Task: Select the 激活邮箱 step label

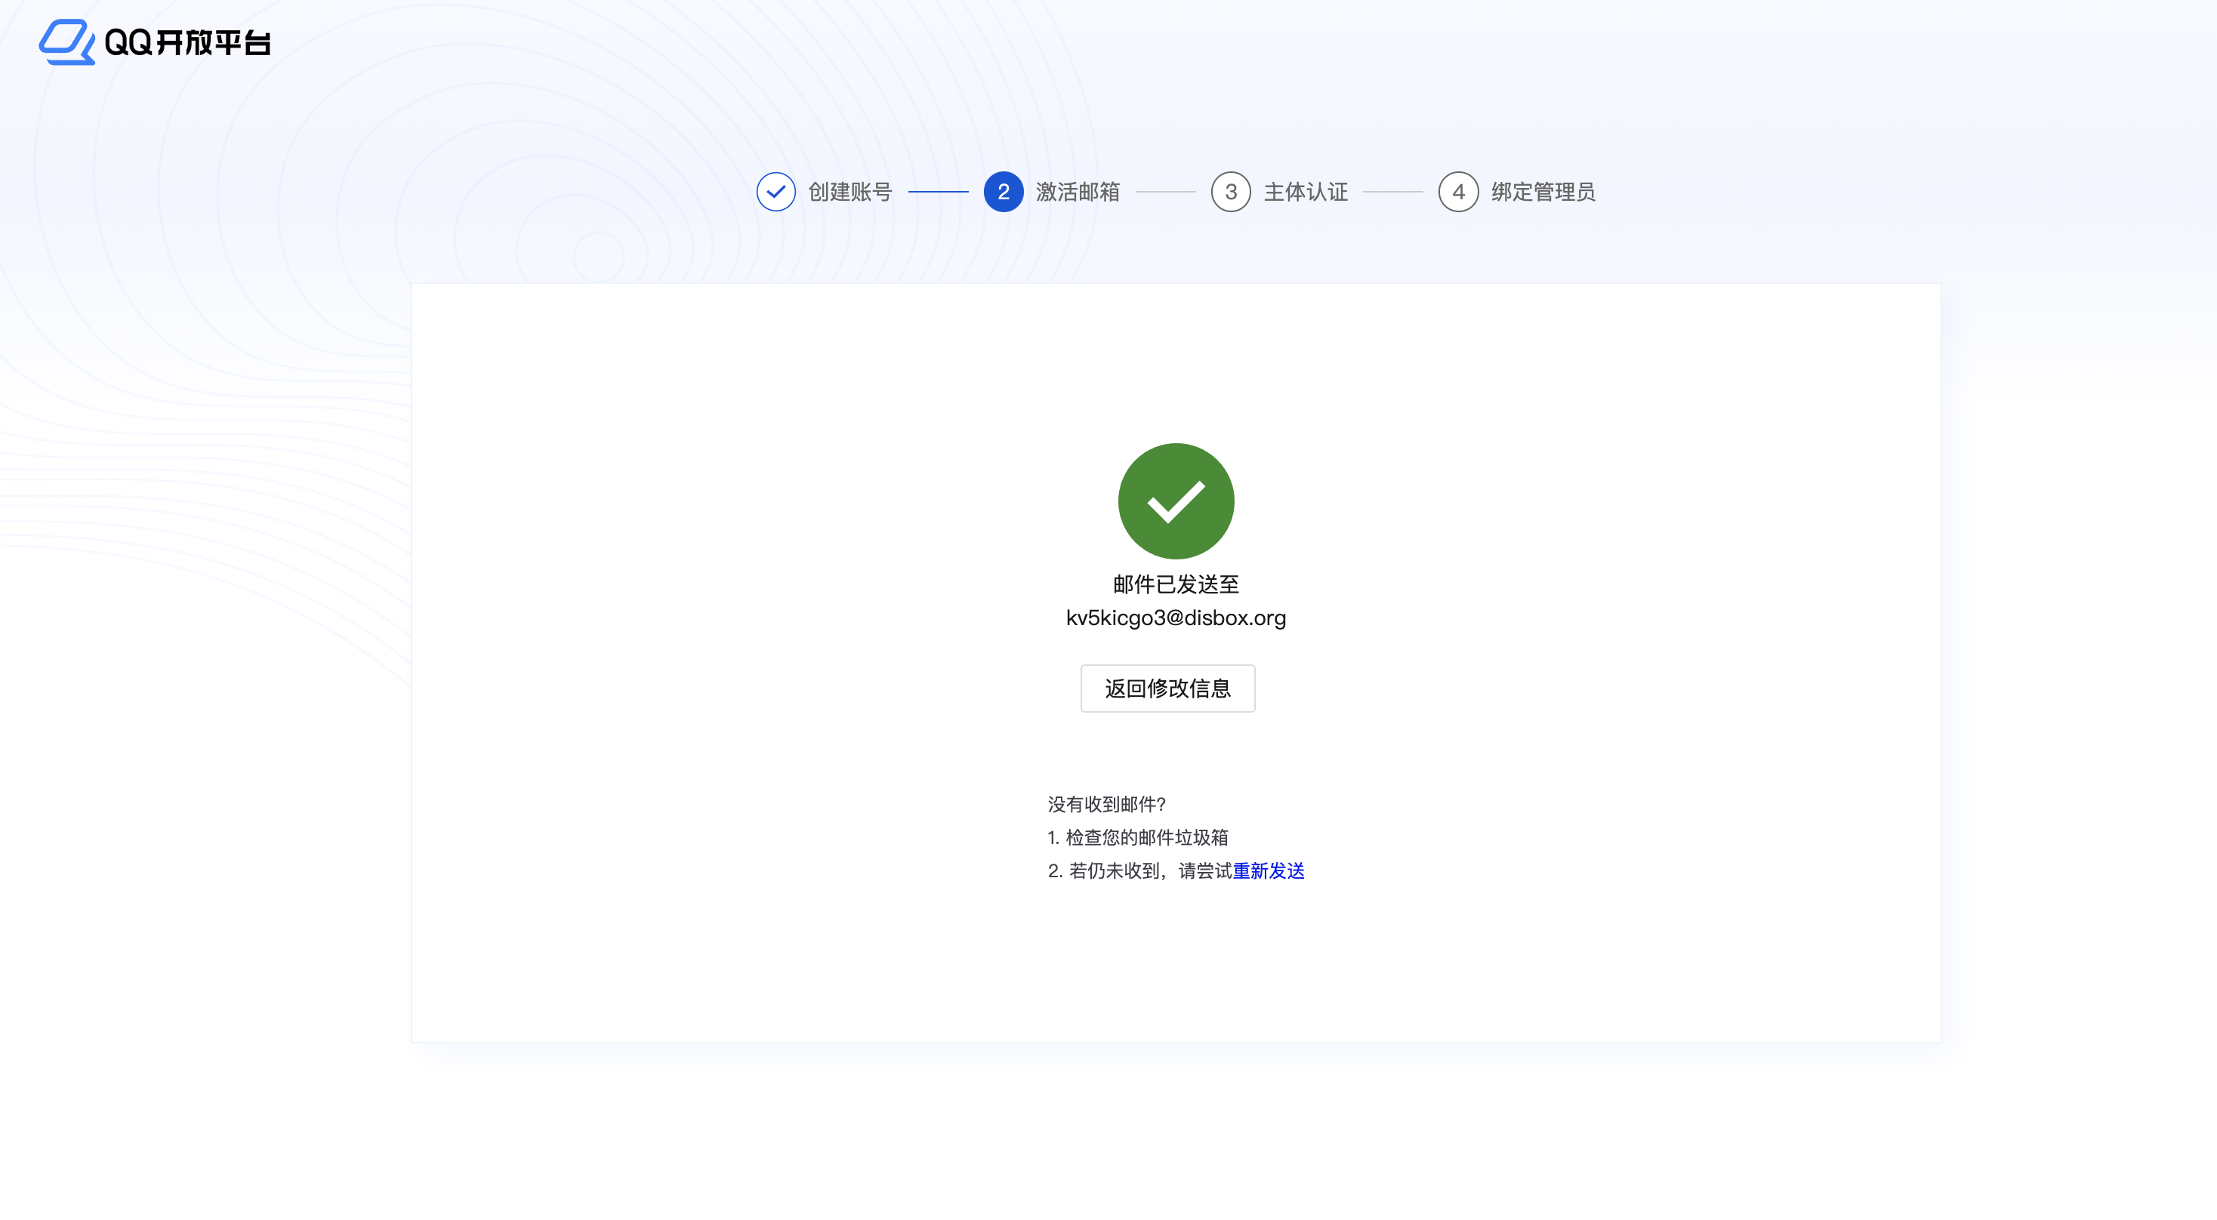Action: [1078, 192]
